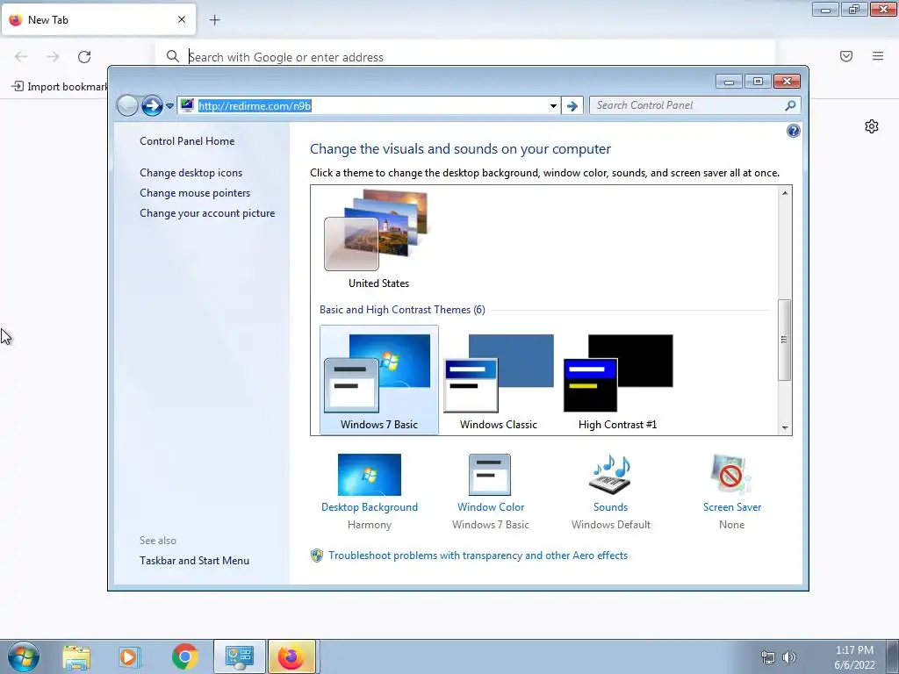899x674 pixels.
Task: Select the Windows 7 Basic theme
Action: tap(379, 380)
